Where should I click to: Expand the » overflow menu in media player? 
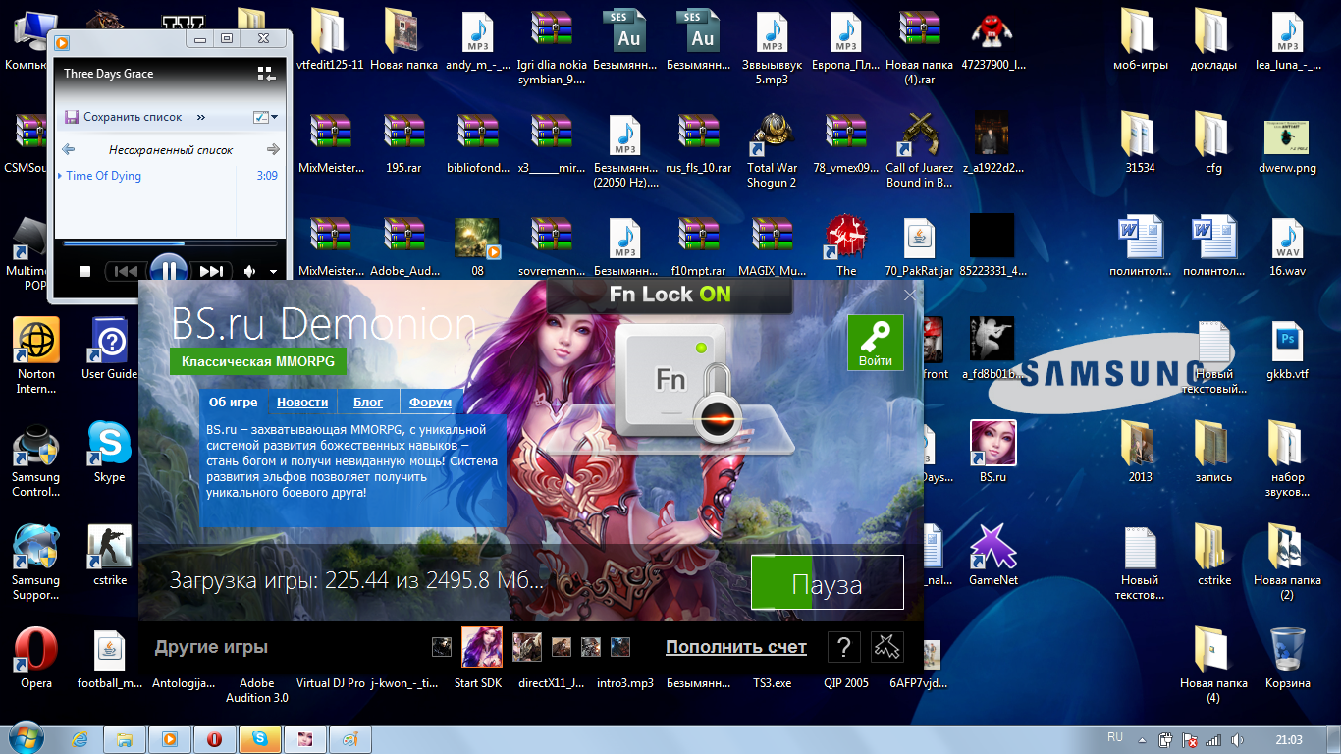click(201, 117)
